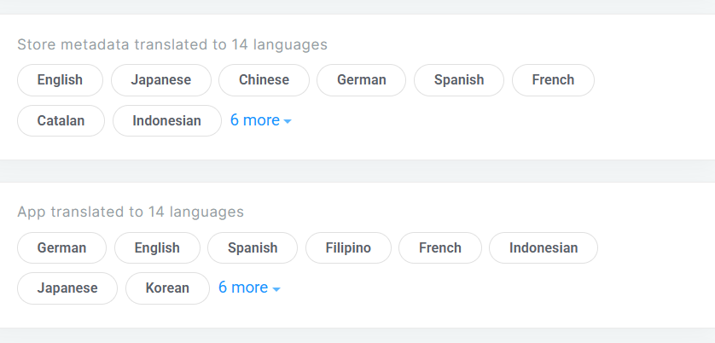Click Japanese chip in App translated section
Image resolution: width=715 pixels, height=343 pixels.
pos(67,288)
